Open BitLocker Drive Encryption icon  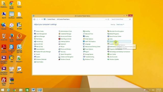[x=108, y=31]
